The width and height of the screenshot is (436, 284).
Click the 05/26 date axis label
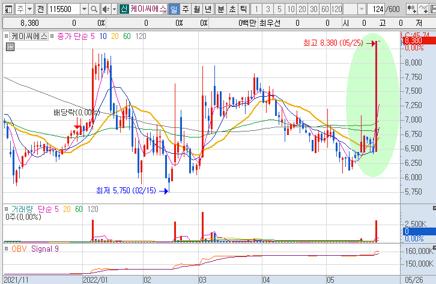(x=414, y=280)
